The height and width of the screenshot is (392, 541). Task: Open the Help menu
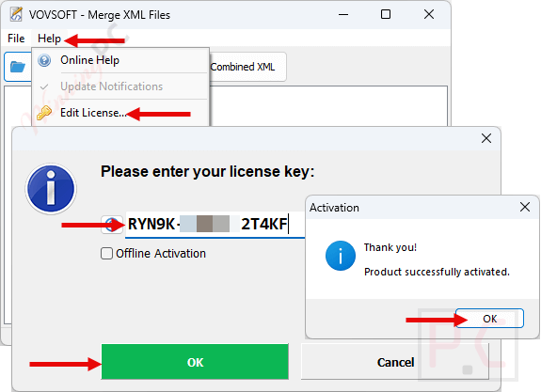point(49,39)
